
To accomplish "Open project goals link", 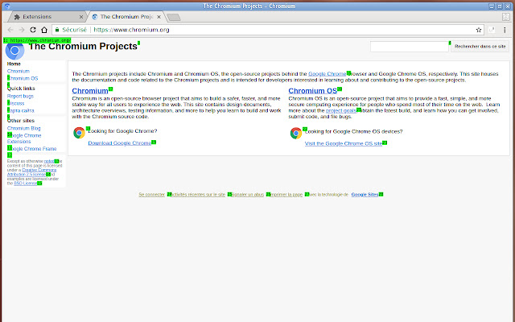I will [341, 111].
